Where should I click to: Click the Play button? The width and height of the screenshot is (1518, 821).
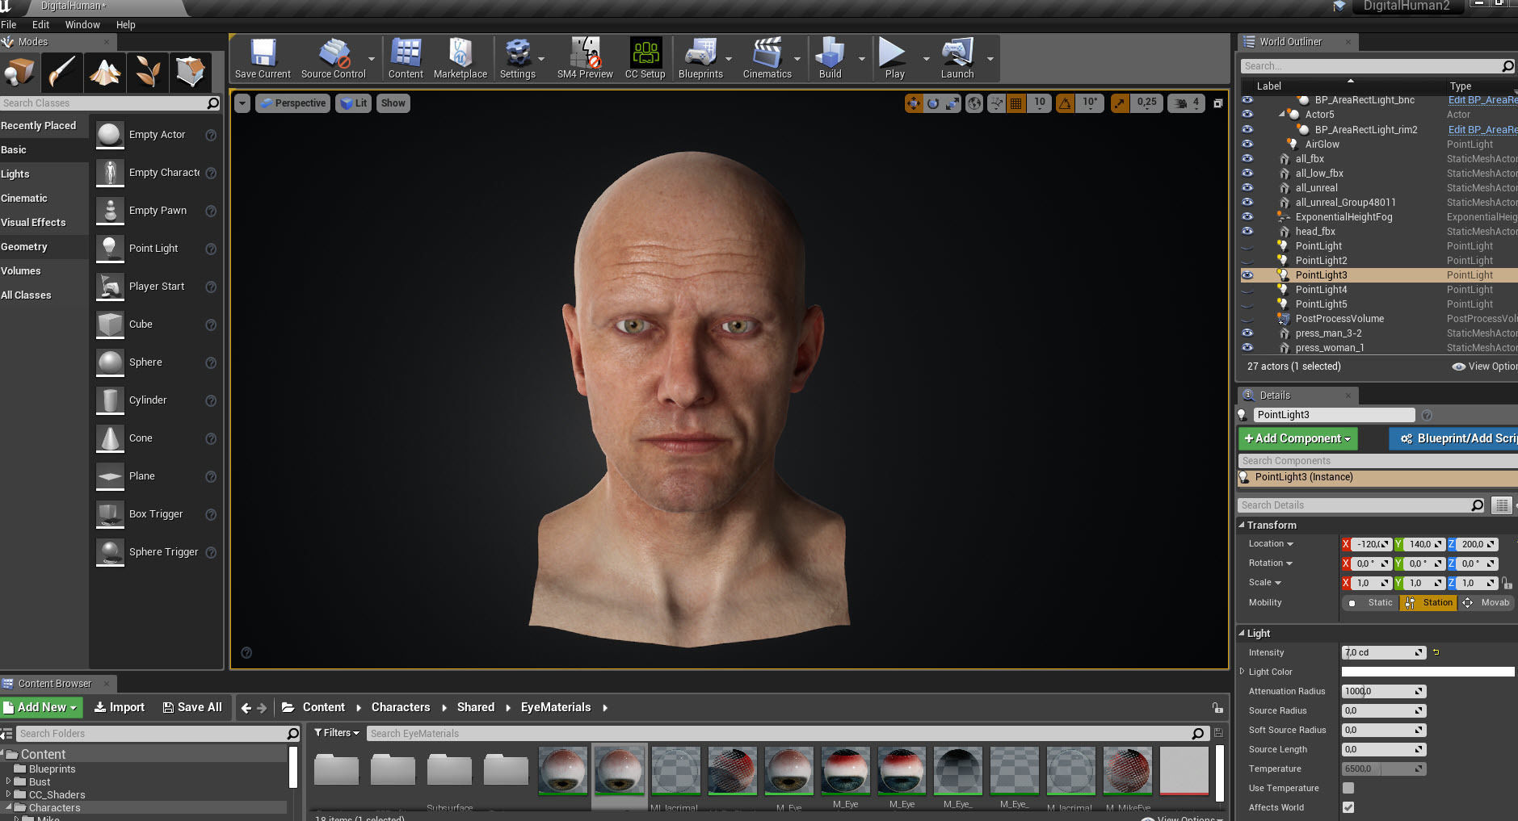(894, 58)
